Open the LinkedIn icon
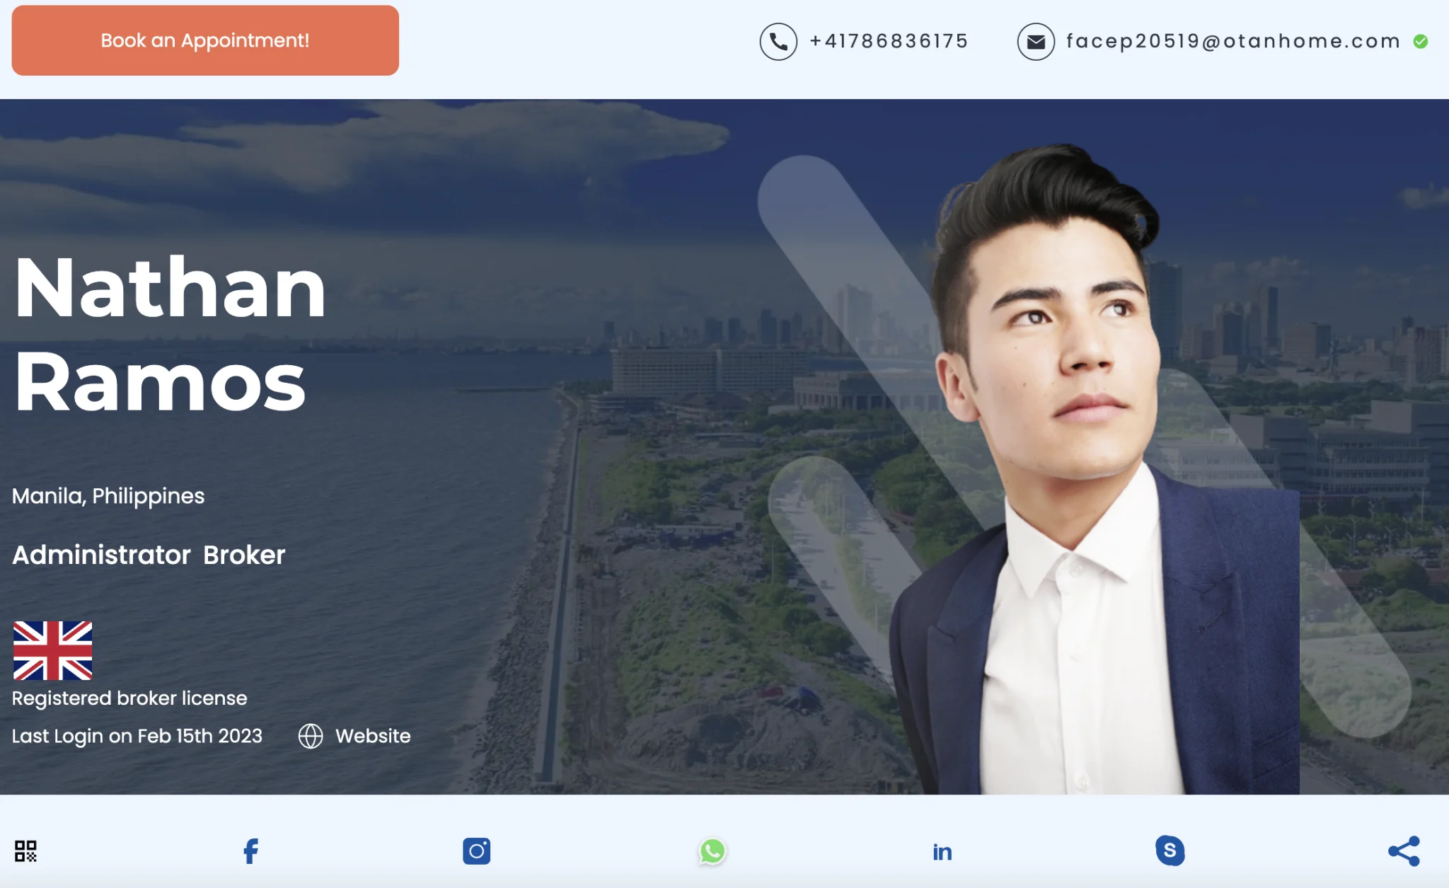 [942, 852]
